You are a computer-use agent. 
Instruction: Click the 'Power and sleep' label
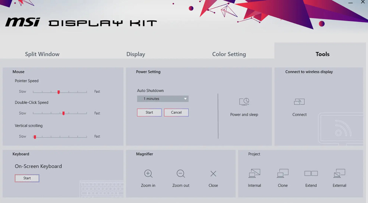(244, 115)
